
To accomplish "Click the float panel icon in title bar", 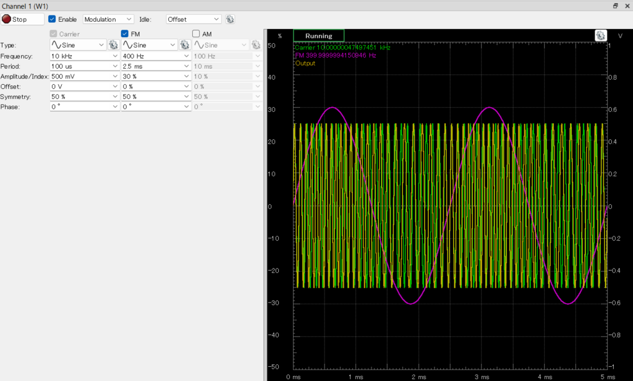I will [x=615, y=6].
